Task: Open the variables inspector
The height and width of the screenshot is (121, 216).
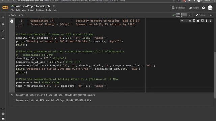Action: click(x=3, y=31)
